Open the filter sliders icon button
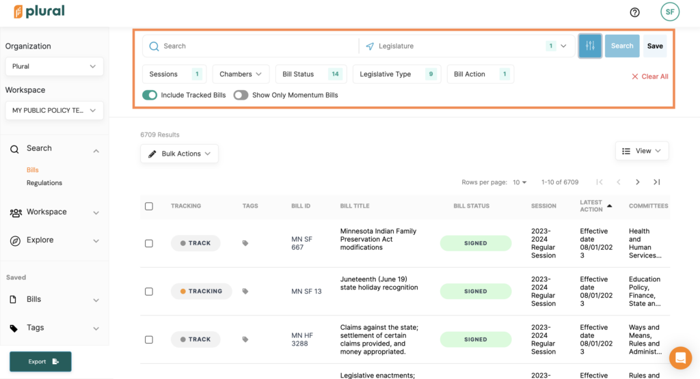Screen dimensions: 700x379 (590, 46)
